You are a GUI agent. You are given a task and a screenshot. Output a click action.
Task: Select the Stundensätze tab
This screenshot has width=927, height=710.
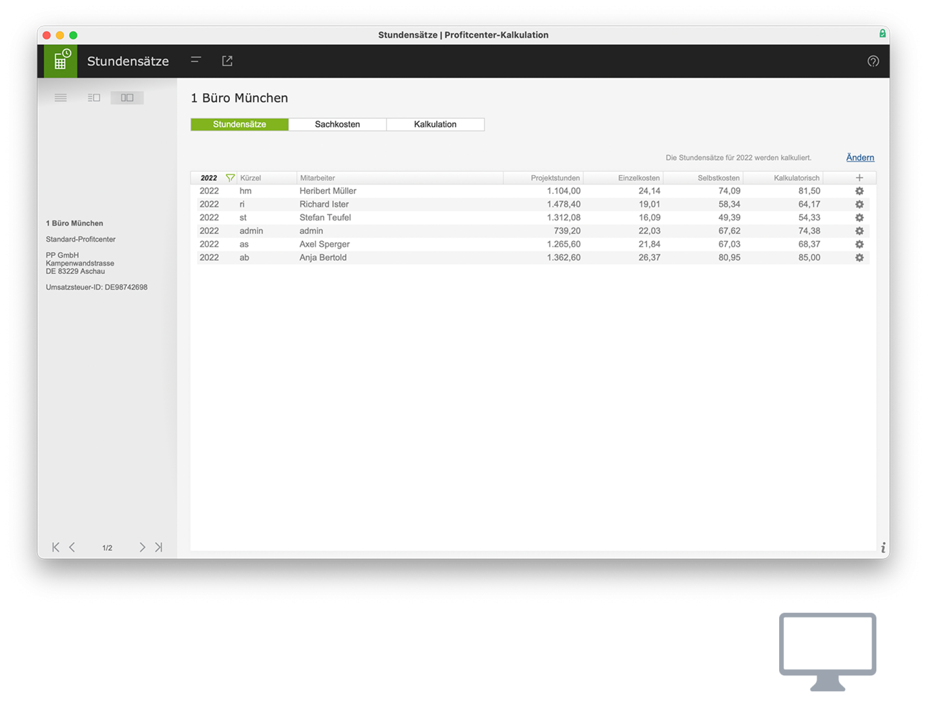pyautogui.click(x=240, y=124)
